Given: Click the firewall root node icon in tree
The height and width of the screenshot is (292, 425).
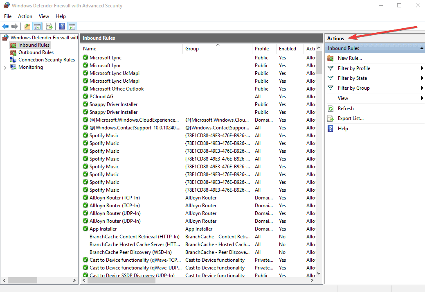Looking at the screenshot, I should coord(5,37).
